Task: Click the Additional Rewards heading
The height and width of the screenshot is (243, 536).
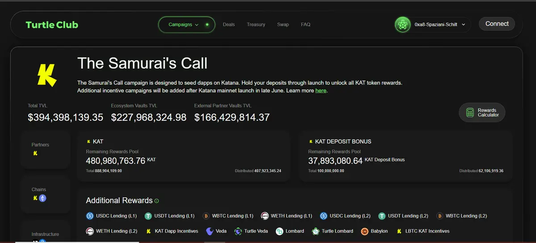Action: tap(119, 201)
